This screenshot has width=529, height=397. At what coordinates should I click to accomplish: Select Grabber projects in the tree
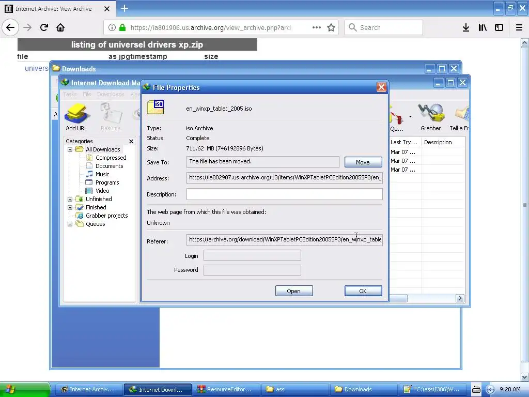pos(106,216)
